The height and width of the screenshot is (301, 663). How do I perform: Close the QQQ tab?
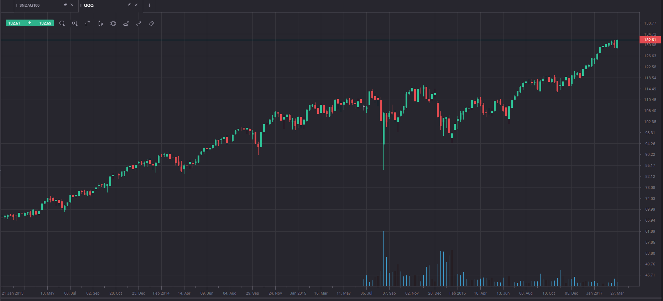tap(136, 5)
